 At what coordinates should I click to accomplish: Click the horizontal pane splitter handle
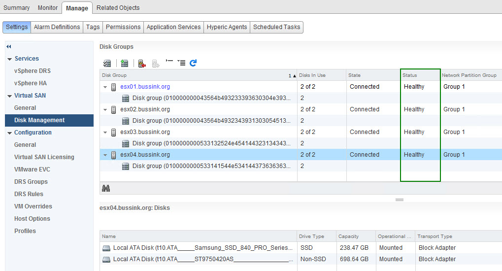(x=399, y=200)
